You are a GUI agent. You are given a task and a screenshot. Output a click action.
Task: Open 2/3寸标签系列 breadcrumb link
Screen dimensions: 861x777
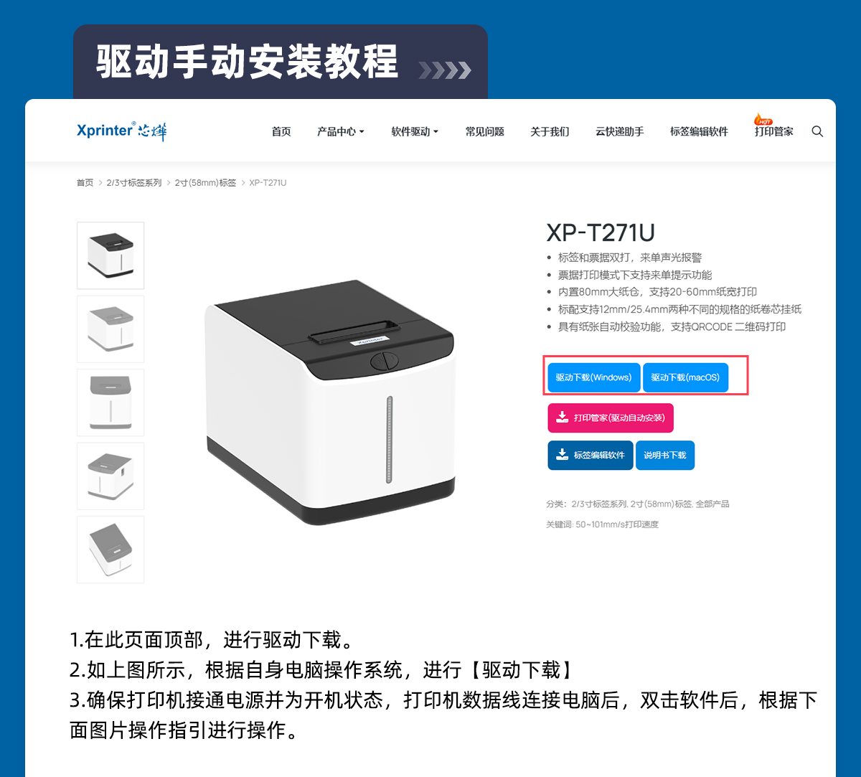point(134,183)
